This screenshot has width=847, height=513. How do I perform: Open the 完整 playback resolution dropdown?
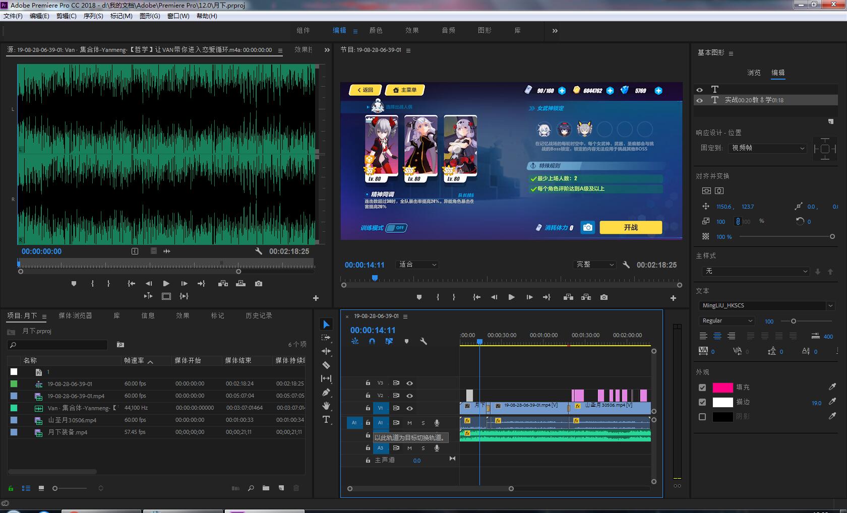595,265
